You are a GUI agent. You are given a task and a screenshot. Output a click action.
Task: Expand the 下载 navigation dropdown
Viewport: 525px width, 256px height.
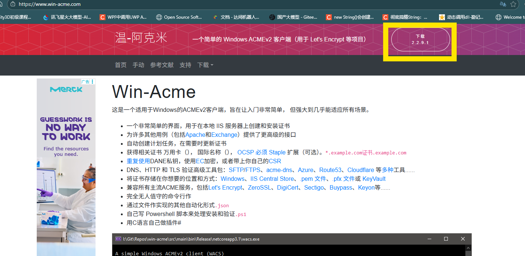(x=205, y=65)
